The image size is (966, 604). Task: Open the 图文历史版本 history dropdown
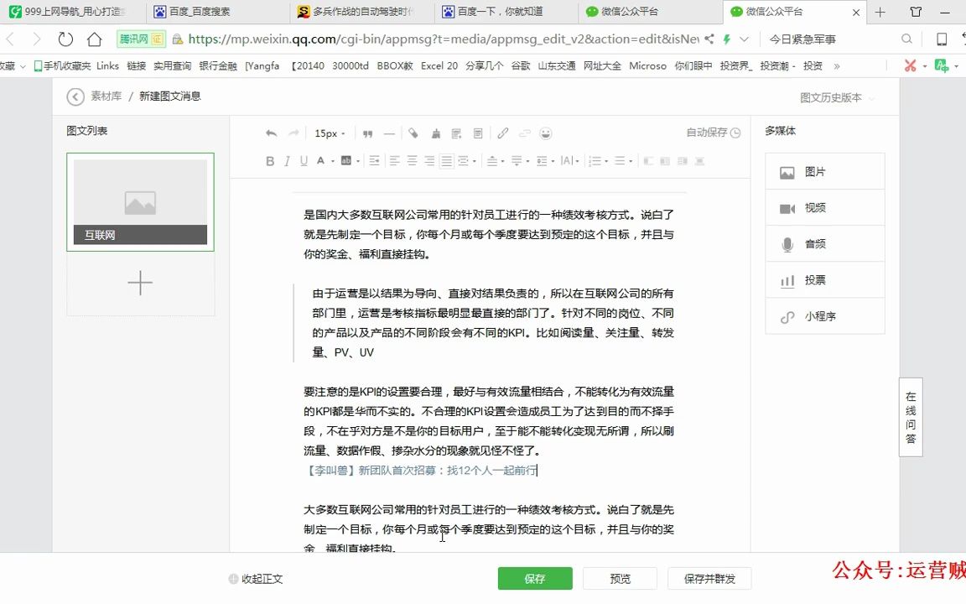tap(829, 97)
